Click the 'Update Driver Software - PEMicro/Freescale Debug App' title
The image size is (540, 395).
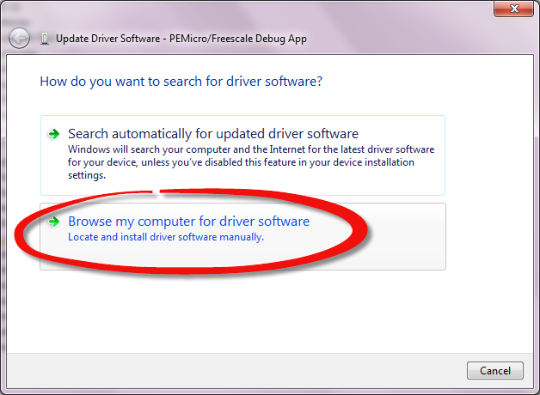pos(181,39)
